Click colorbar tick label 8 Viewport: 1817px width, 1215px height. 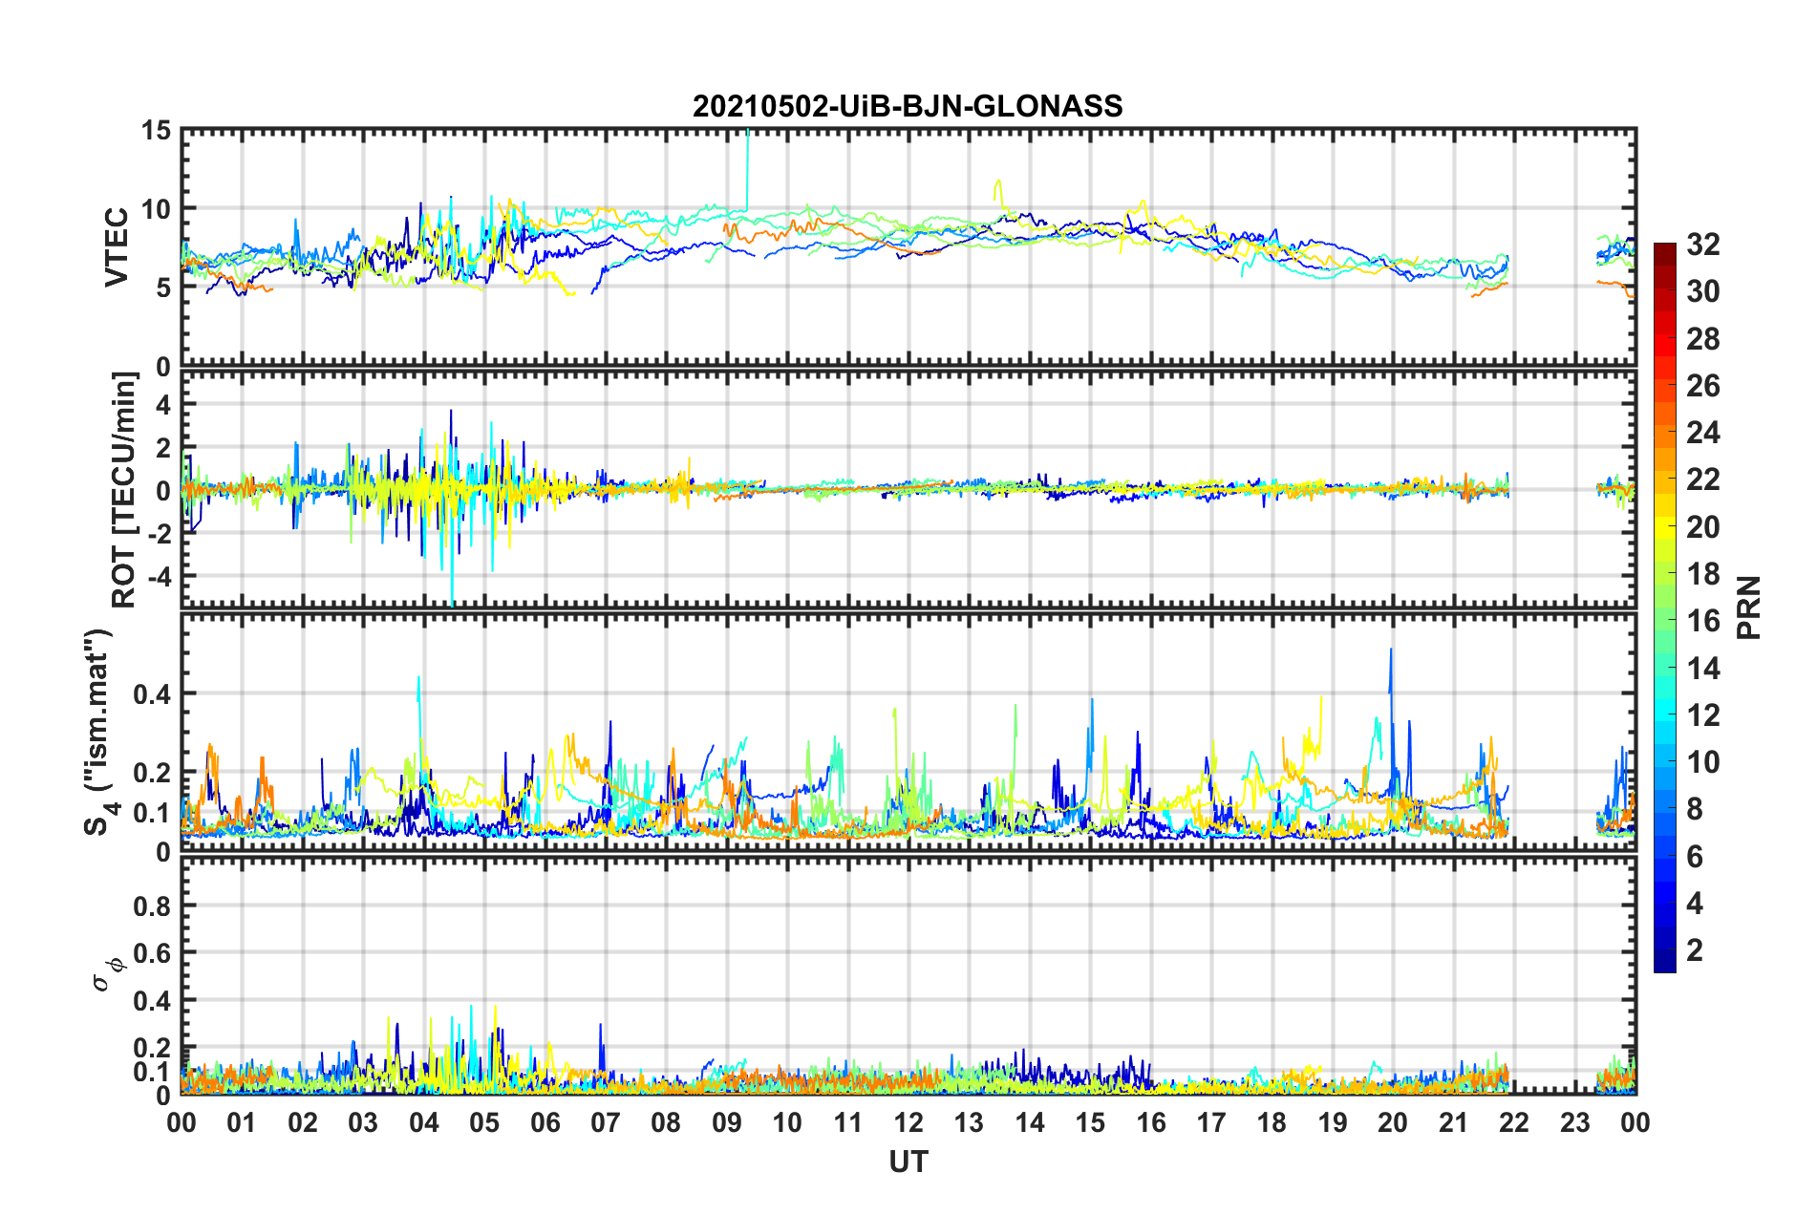tap(1695, 809)
